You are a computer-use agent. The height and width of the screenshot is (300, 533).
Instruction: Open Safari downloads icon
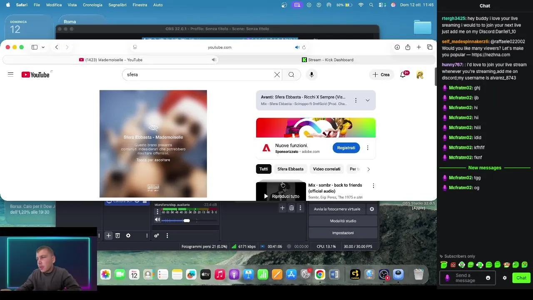pyautogui.click(x=397, y=47)
